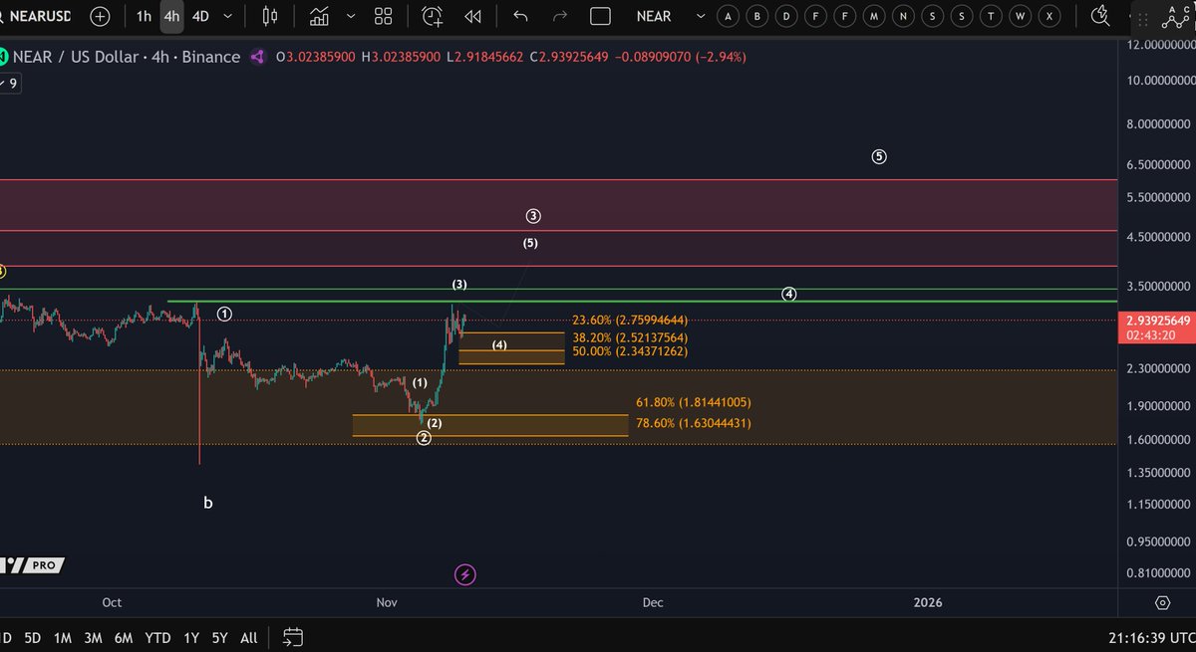Select the circled 2 wave label
Image resolution: width=1196 pixels, height=652 pixels.
(424, 438)
